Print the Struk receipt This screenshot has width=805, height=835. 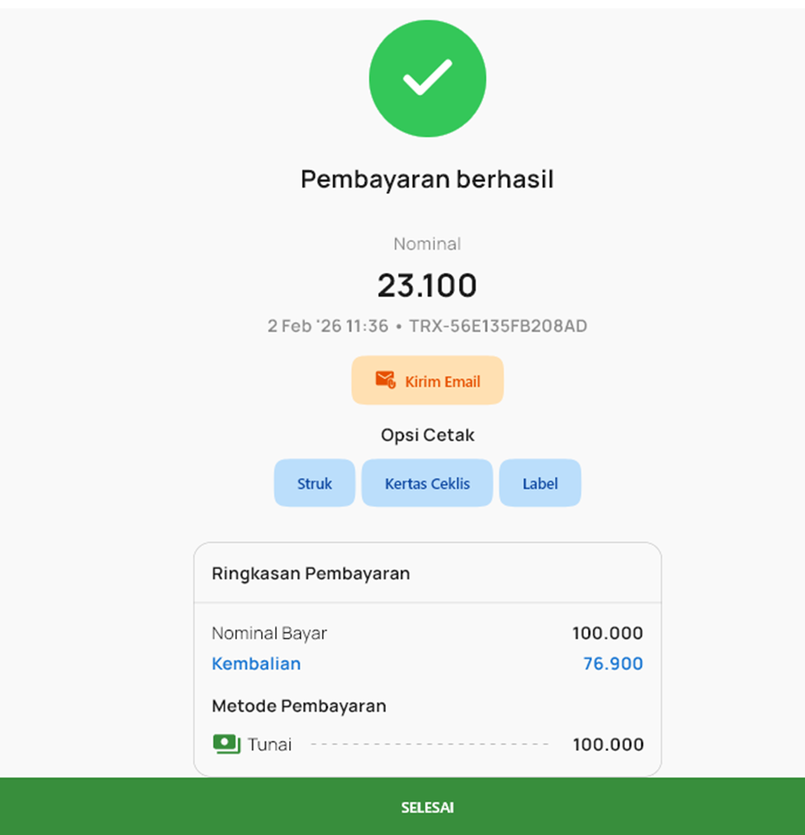[315, 483]
